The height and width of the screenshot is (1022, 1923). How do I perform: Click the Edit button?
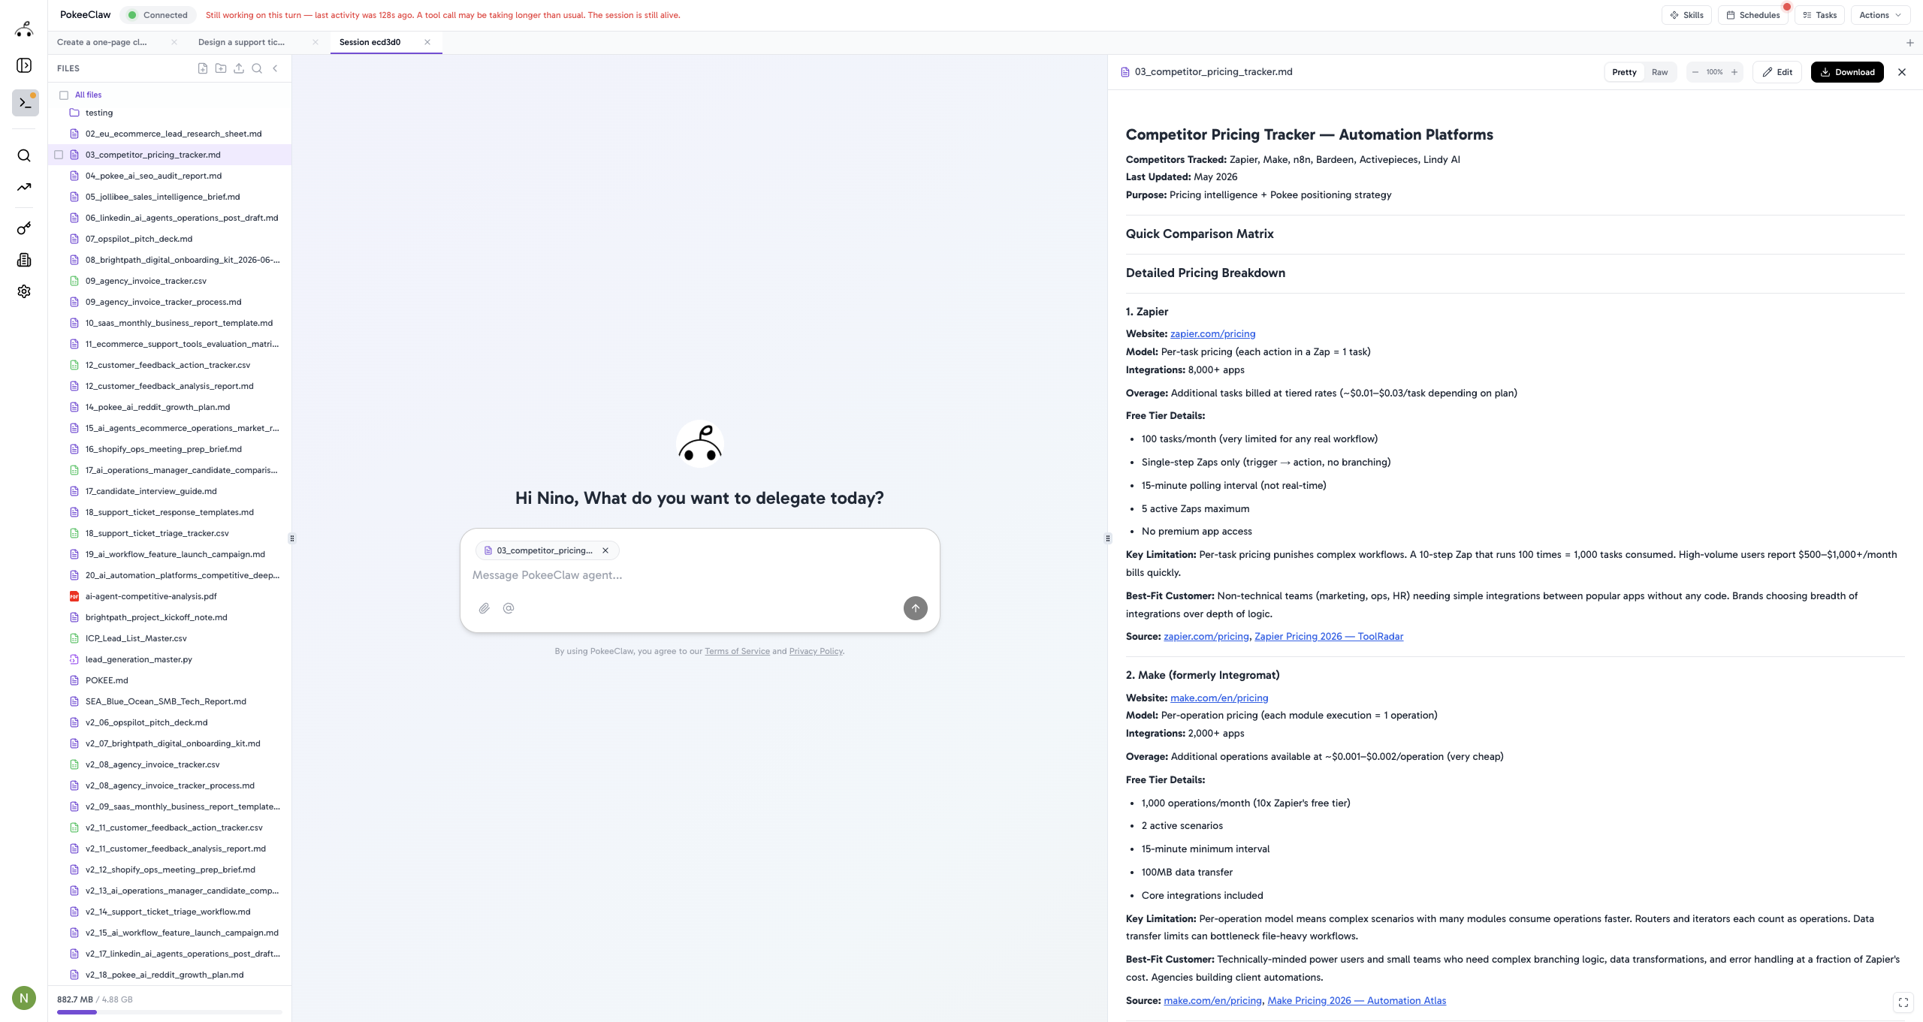(1777, 72)
